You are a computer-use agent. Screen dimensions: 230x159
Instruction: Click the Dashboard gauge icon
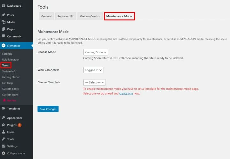(4, 5)
